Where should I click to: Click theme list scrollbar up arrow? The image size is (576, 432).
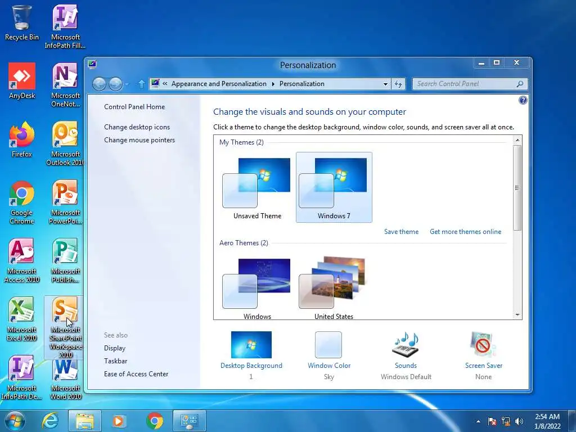(517, 140)
